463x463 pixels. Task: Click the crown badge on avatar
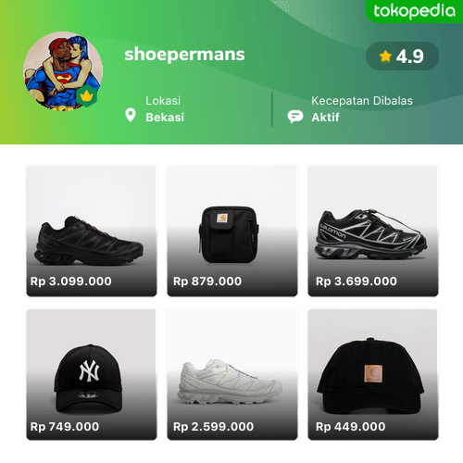[x=87, y=96]
